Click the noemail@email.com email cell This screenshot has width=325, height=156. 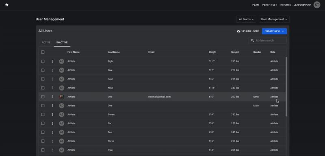[x=159, y=97]
